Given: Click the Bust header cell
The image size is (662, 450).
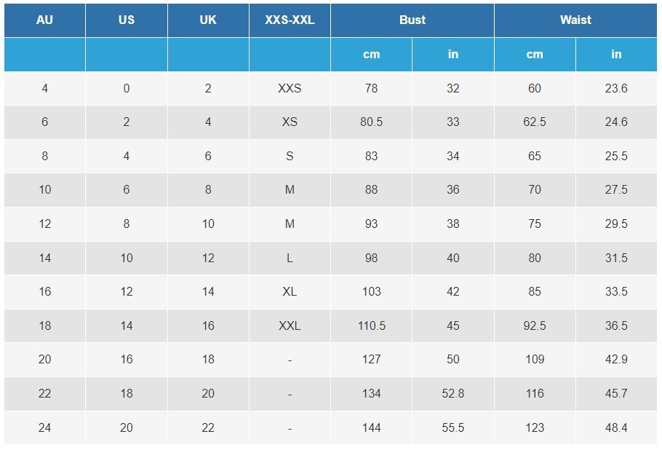Looking at the screenshot, I should tap(412, 20).
